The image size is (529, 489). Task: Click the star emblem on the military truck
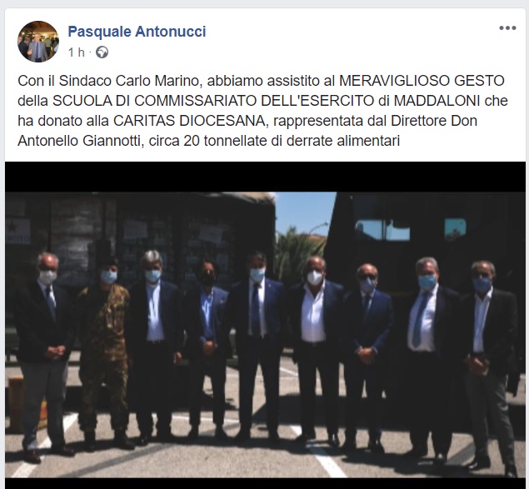pyautogui.click(x=12, y=227)
